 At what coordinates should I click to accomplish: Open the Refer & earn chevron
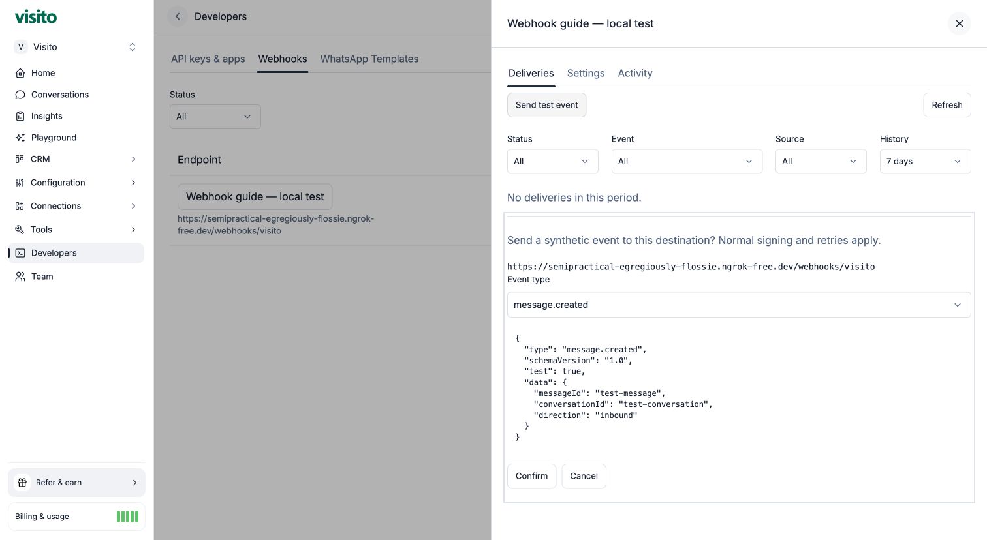134,483
